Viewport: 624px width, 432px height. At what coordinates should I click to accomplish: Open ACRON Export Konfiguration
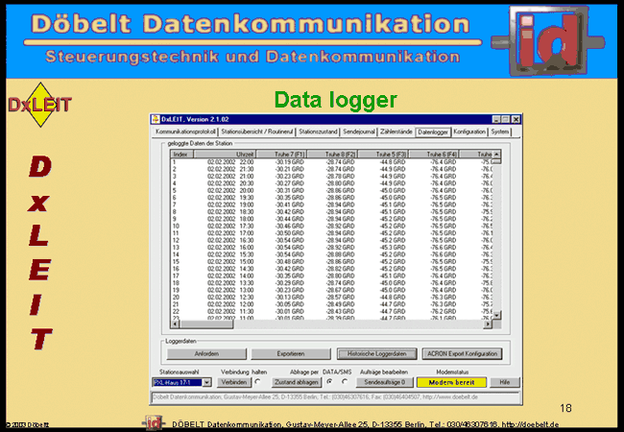pos(462,353)
